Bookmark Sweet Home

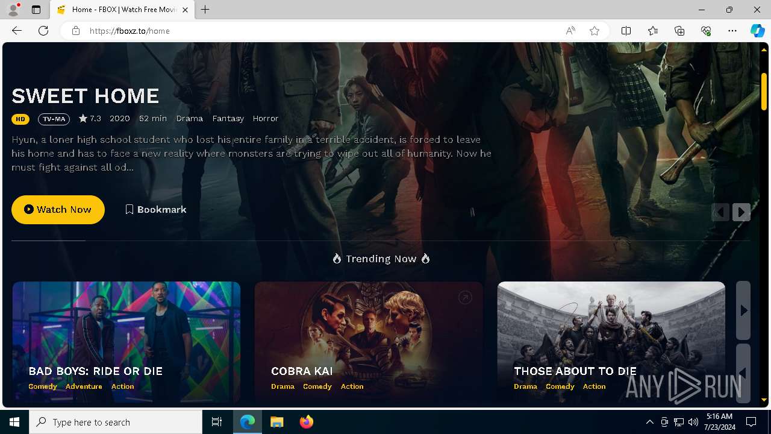coord(156,209)
